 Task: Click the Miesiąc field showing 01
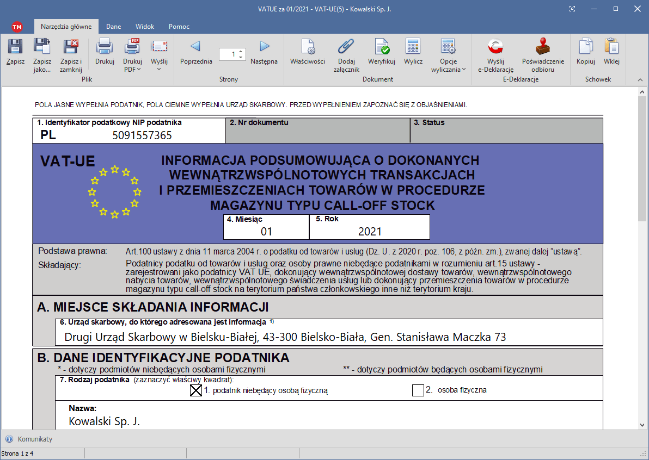[x=266, y=232]
